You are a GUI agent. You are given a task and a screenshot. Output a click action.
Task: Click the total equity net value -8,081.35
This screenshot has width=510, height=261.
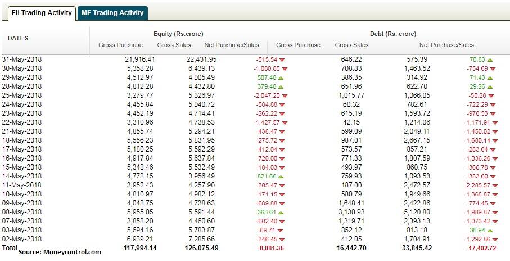[268, 248]
